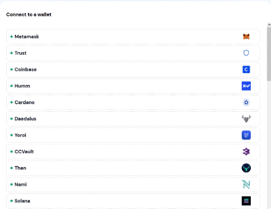
Task: Click the Then deer logo icon
Action: [x=246, y=168]
